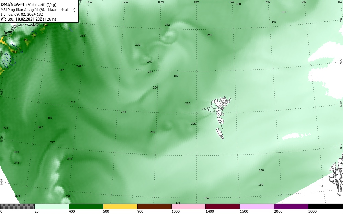Image resolution: width=343 pixels, height=214 pixels.
Task: Click the checkered 0–25 legend swatch
Action: [x=17, y=206]
